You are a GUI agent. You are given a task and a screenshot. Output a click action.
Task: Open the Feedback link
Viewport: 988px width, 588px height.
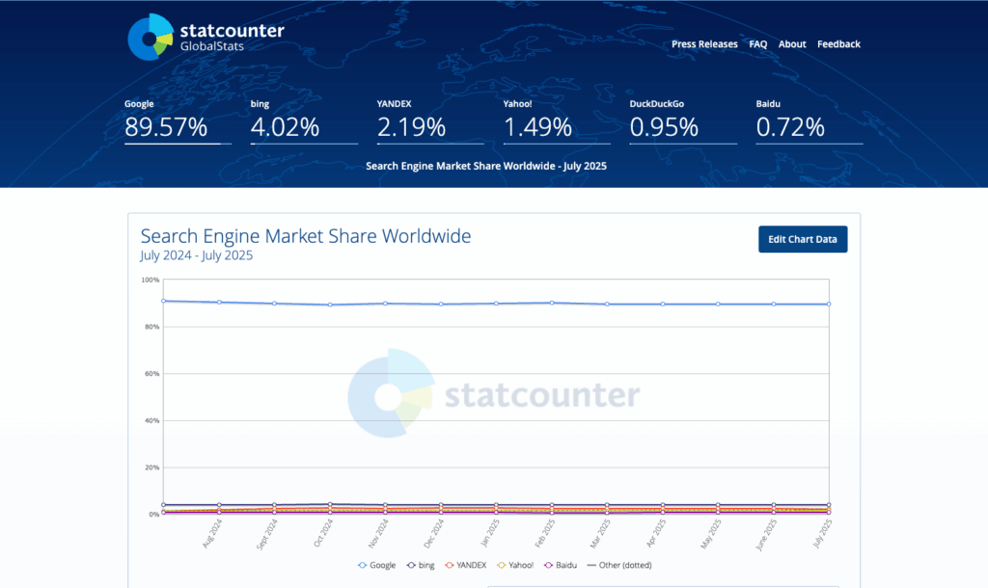click(838, 44)
